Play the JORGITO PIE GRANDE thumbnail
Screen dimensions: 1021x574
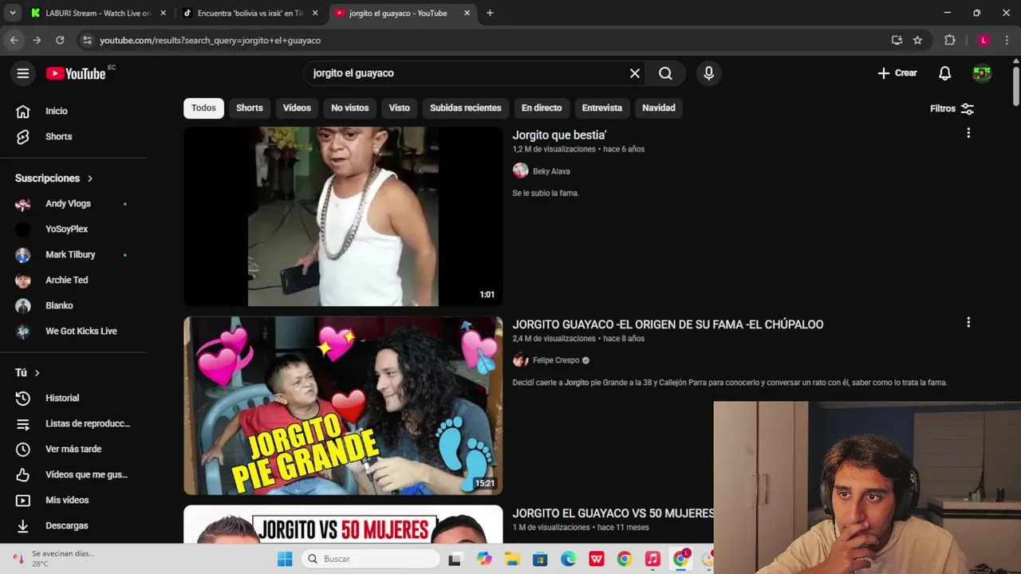click(343, 406)
